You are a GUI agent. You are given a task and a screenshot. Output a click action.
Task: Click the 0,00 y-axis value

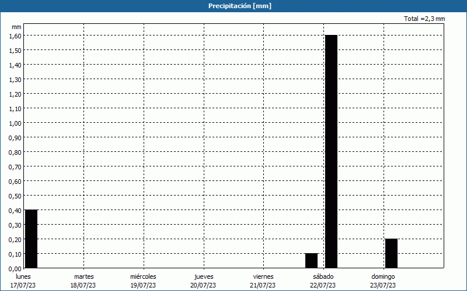15,269
